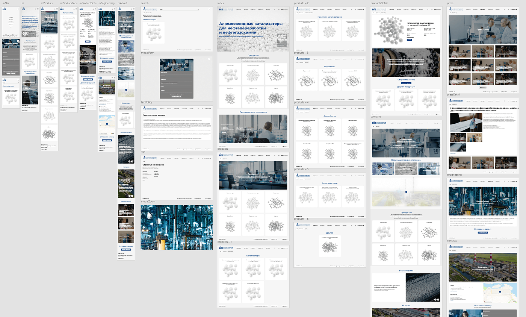
Task: Select the 404 frame label
Action: 143,152
